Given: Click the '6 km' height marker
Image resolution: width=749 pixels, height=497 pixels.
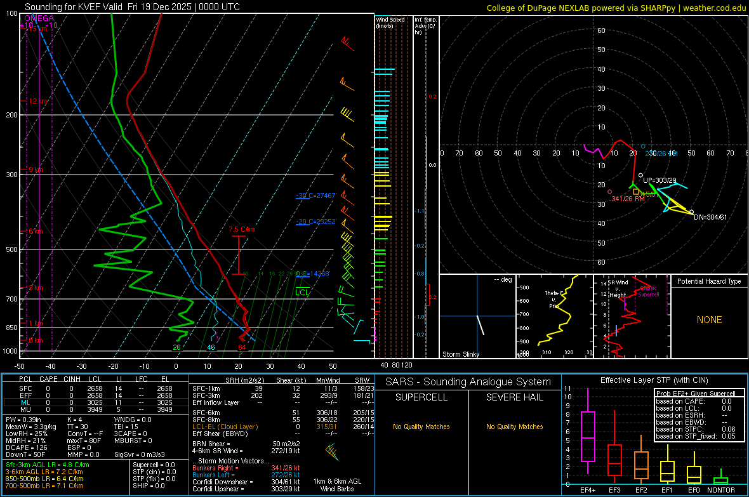Looking at the screenshot, I should tap(36, 231).
